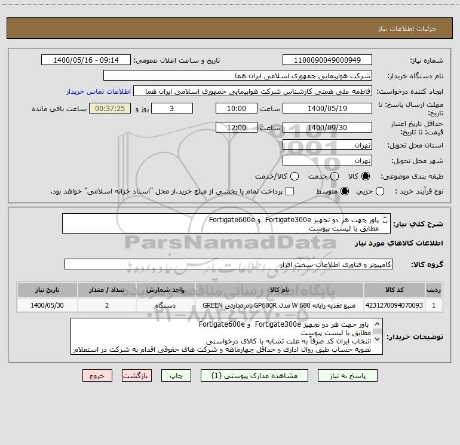Select the خدمت radio button

point(335,176)
